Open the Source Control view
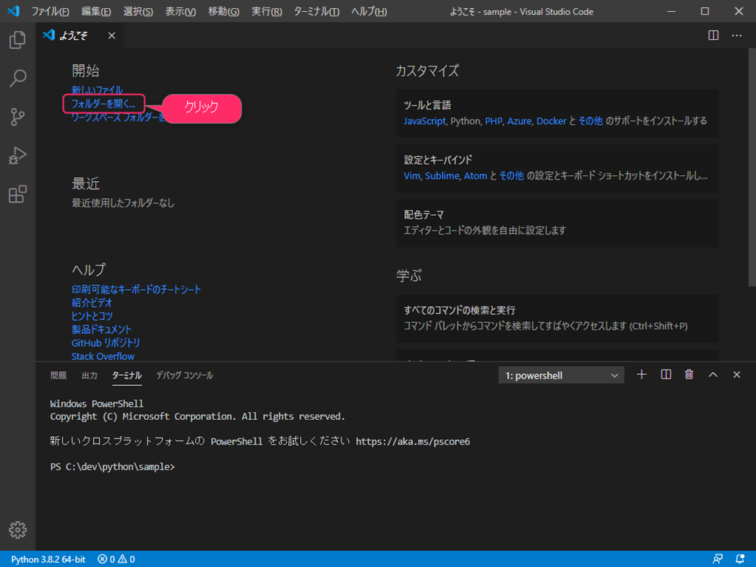 pyautogui.click(x=17, y=117)
